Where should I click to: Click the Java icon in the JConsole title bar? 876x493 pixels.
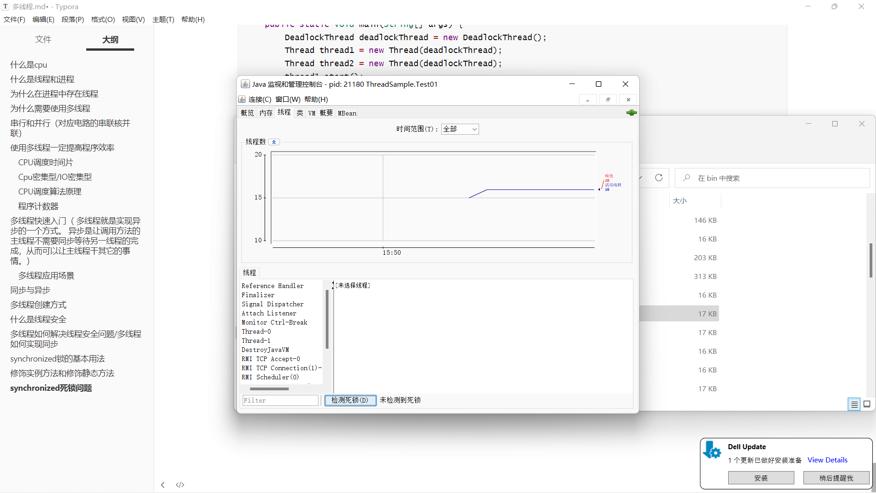point(245,84)
